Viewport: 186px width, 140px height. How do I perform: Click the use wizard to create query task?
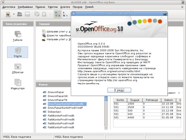coord(58,35)
